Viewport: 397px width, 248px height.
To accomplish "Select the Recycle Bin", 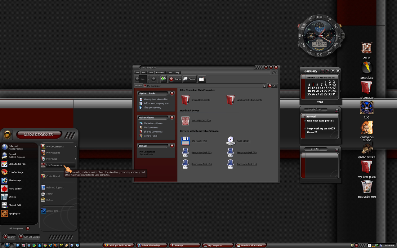I will (x=367, y=189).
